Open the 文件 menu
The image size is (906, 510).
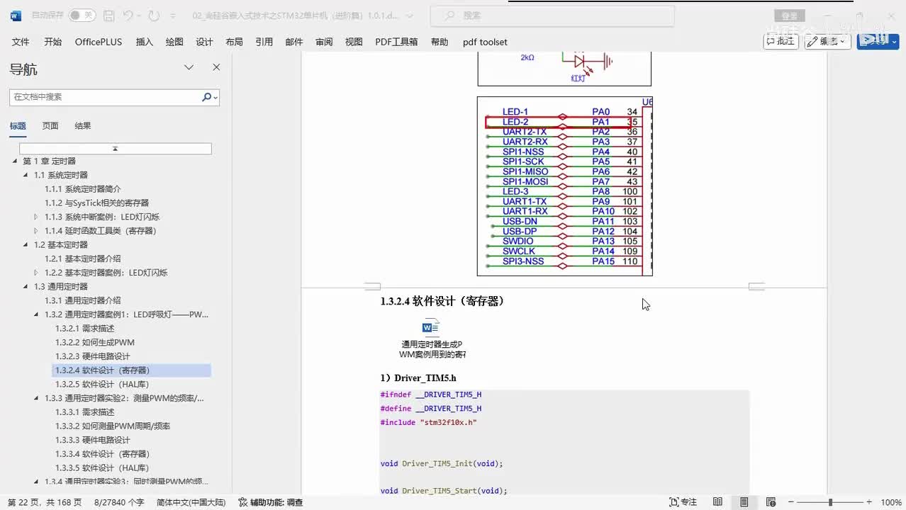point(21,42)
